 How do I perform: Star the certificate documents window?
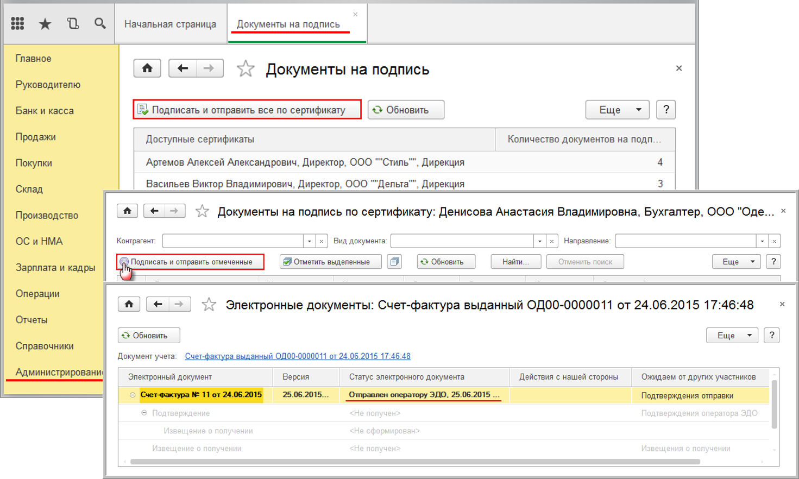202,211
